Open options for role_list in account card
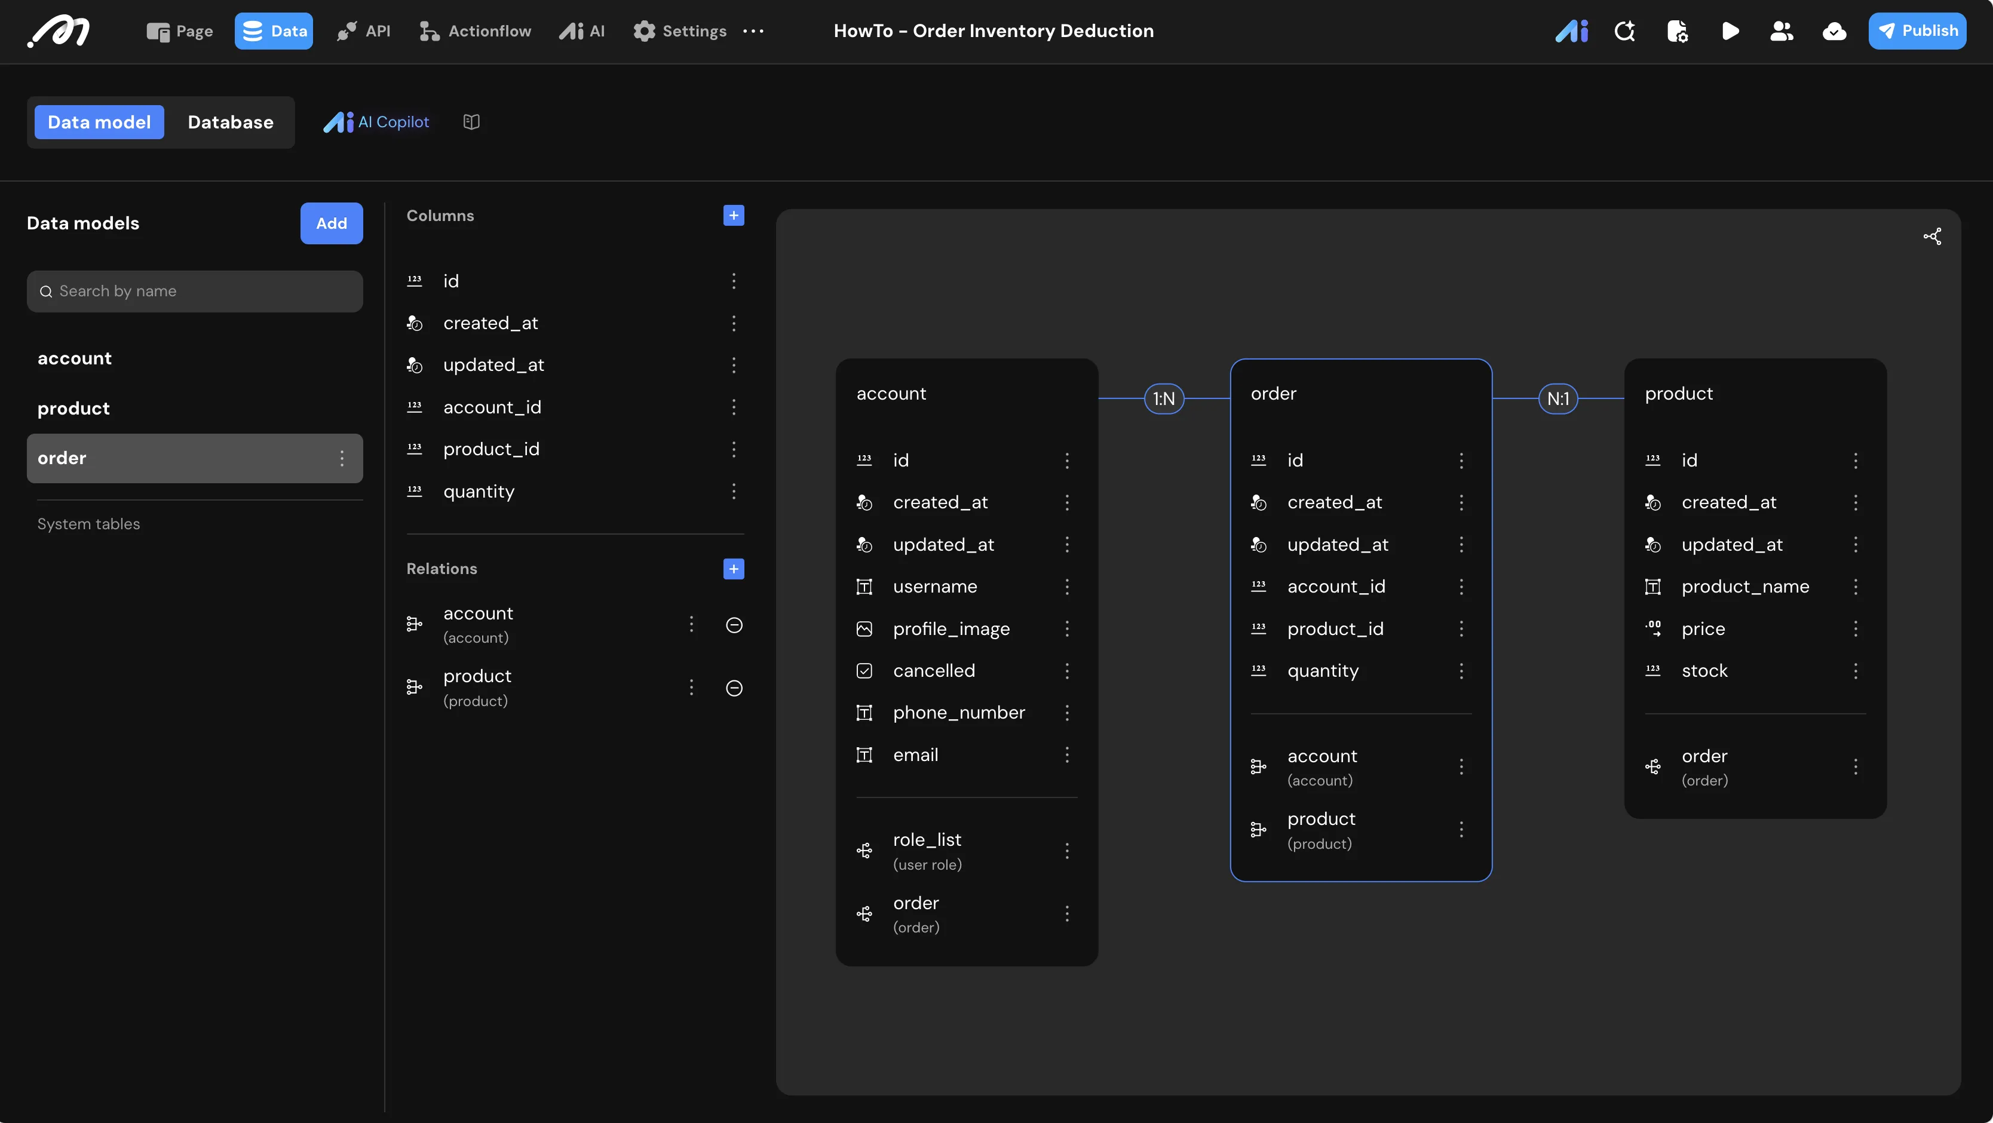 1067,851
